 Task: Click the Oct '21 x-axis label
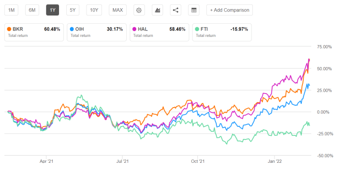click(x=198, y=161)
